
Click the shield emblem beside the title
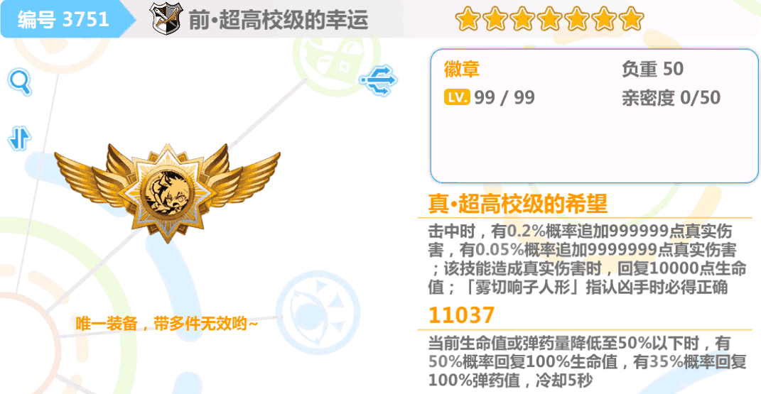166,18
